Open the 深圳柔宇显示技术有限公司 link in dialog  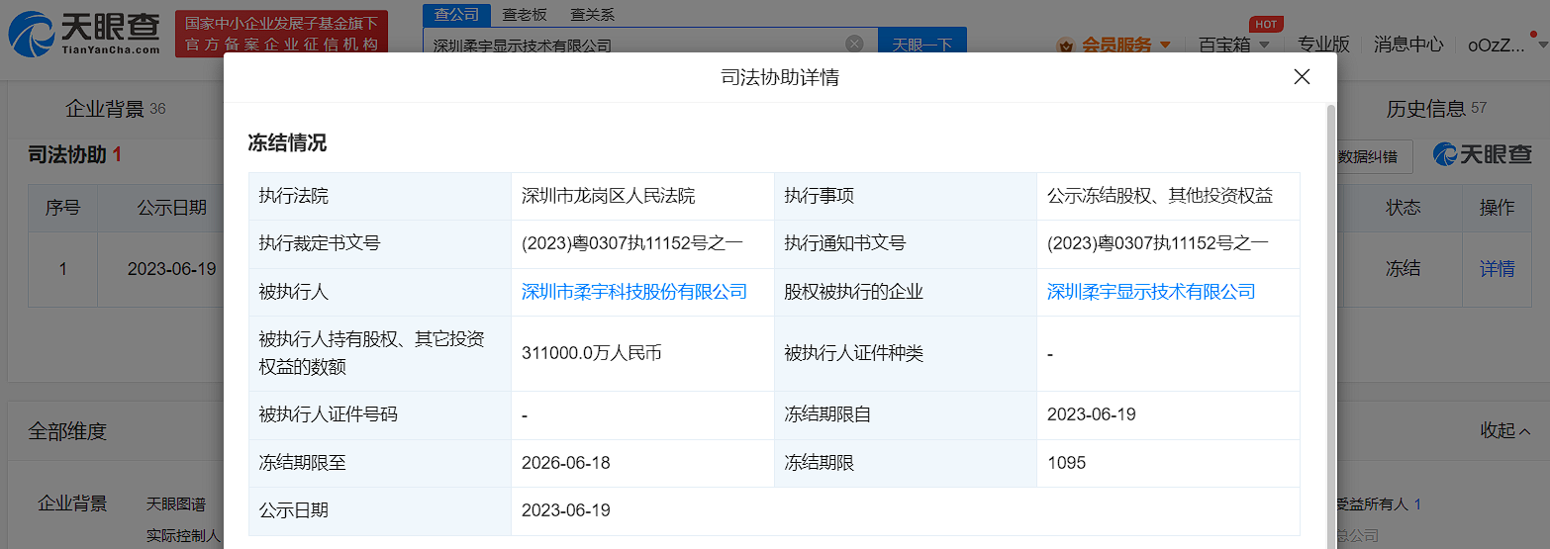click(1151, 292)
